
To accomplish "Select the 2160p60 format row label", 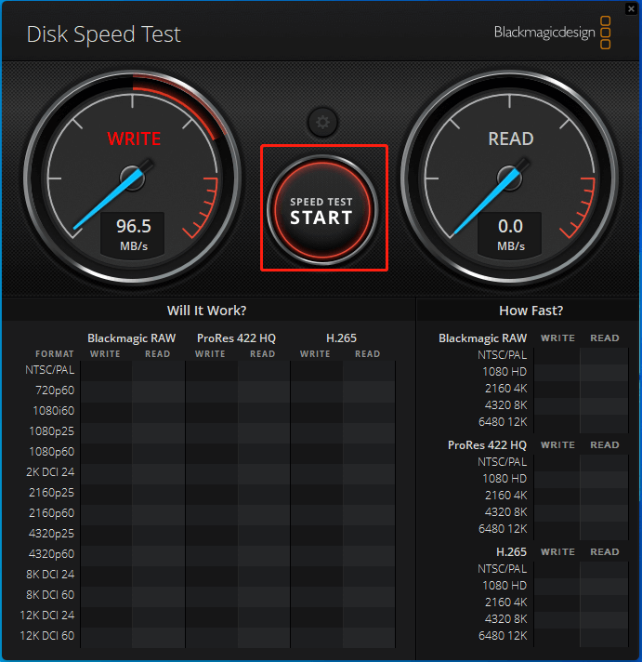I will pyautogui.click(x=51, y=512).
